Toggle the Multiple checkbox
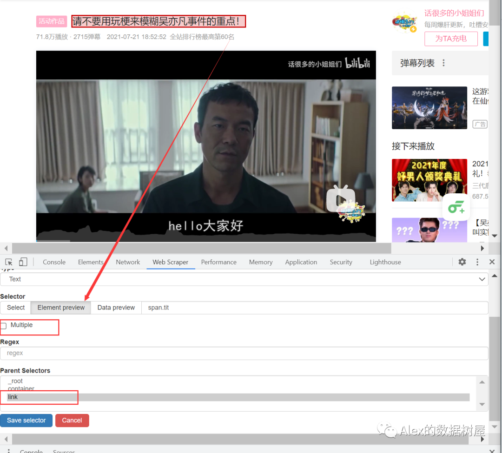502x453 pixels. click(4, 326)
